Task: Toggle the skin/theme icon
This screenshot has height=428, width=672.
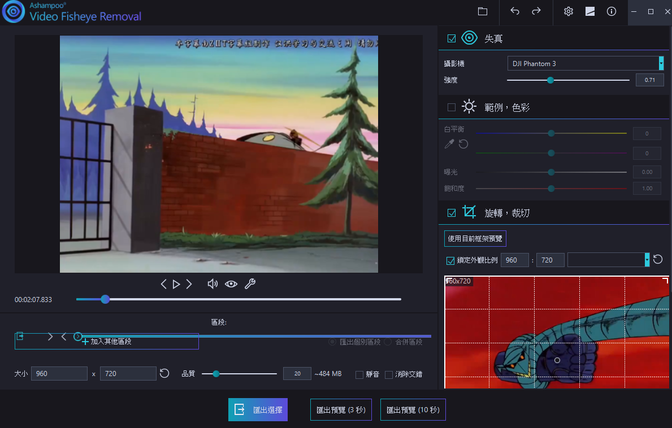Action: [590, 11]
